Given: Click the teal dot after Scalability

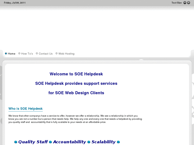Looking at the screenshot, I should (118, 142).
